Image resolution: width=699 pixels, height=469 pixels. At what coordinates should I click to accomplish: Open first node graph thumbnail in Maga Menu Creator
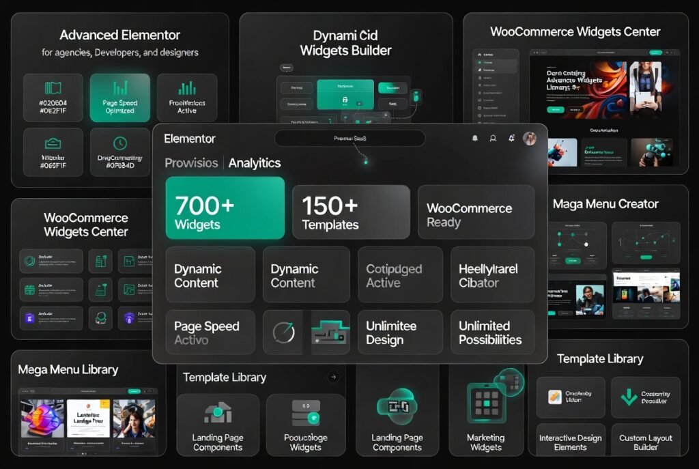[x=577, y=245]
